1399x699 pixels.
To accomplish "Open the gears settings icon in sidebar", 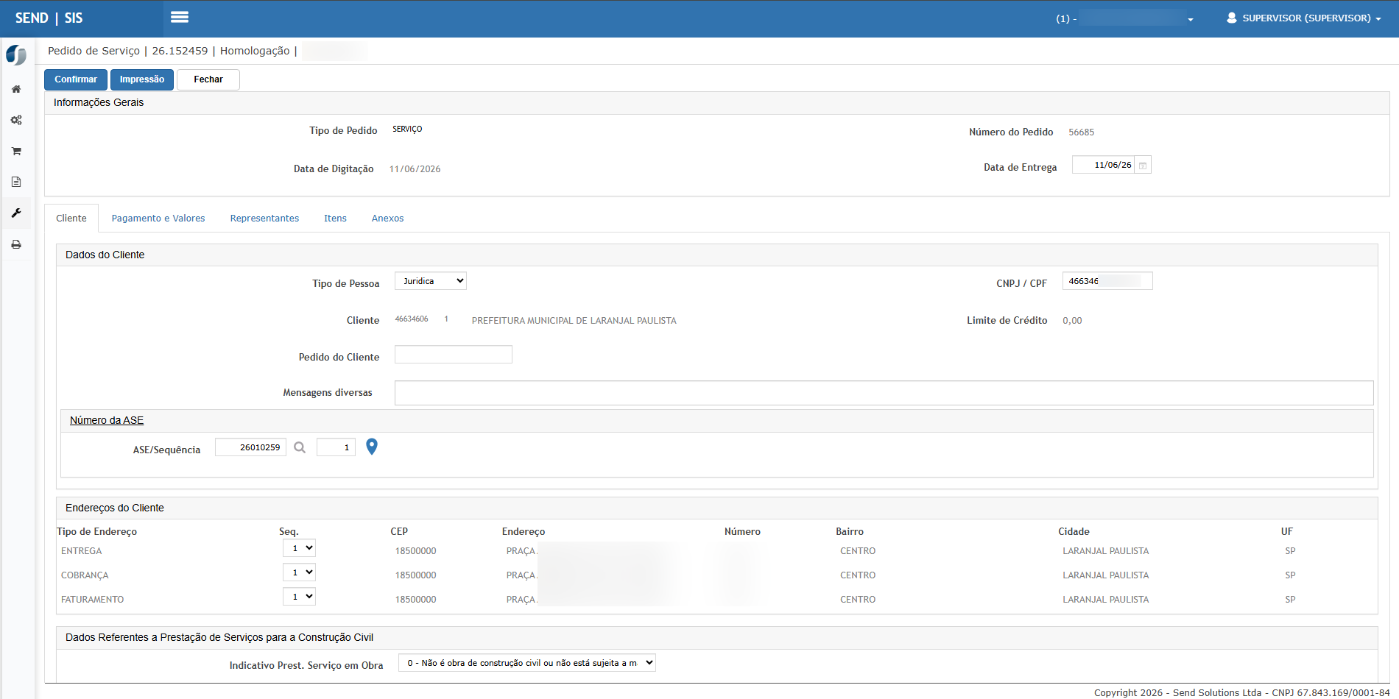I will [16, 120].
